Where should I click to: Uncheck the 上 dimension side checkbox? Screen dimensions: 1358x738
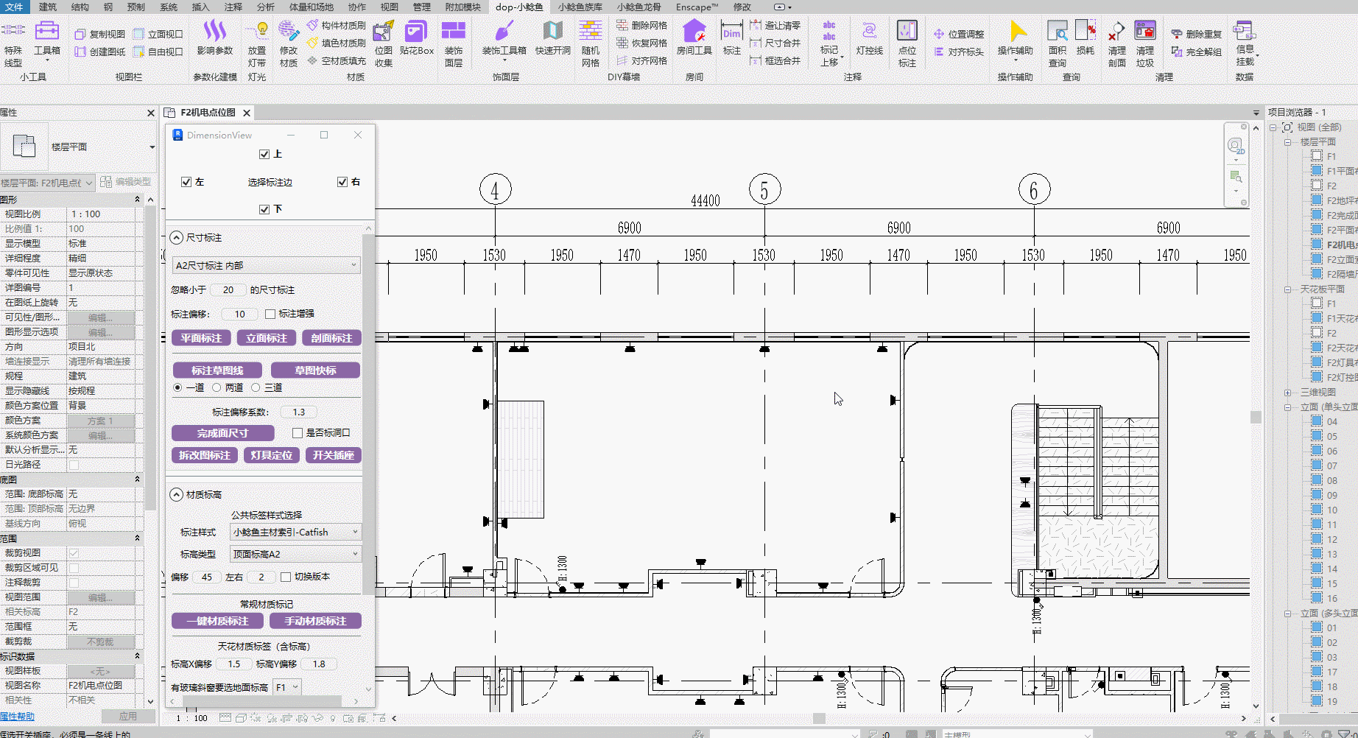point(264,154)
